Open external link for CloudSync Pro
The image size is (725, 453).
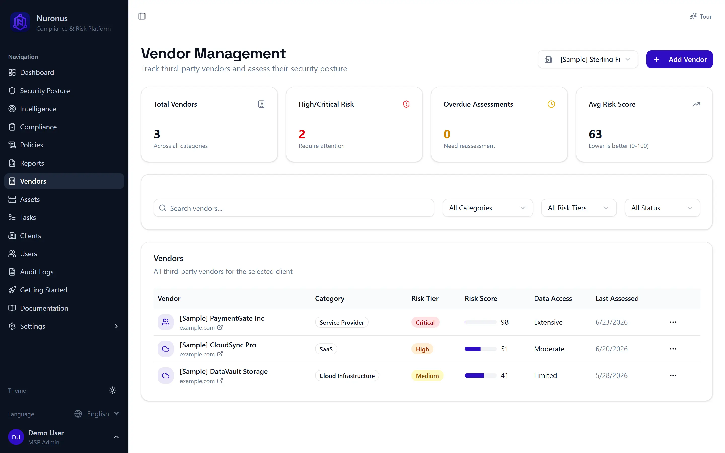[x=220, y=354]
